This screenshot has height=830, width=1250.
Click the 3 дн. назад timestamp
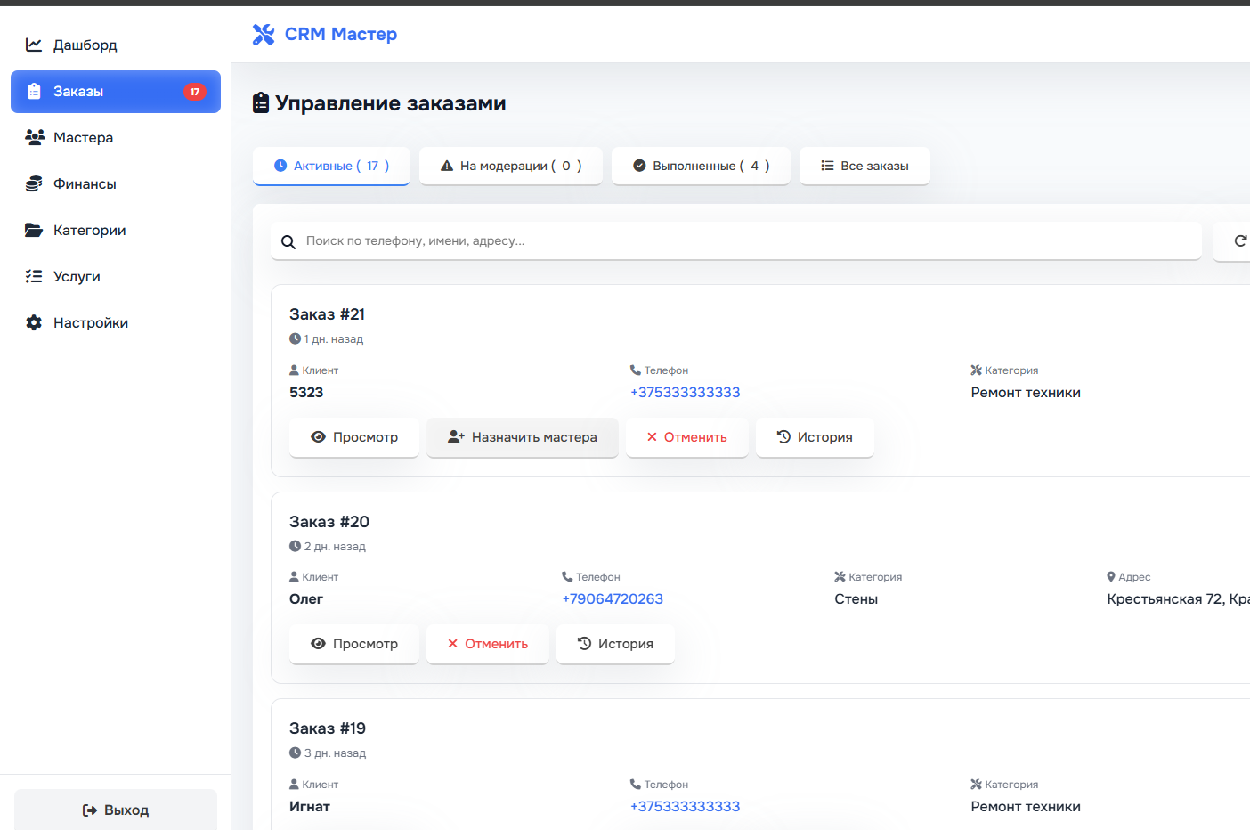[x=335, y=753]
